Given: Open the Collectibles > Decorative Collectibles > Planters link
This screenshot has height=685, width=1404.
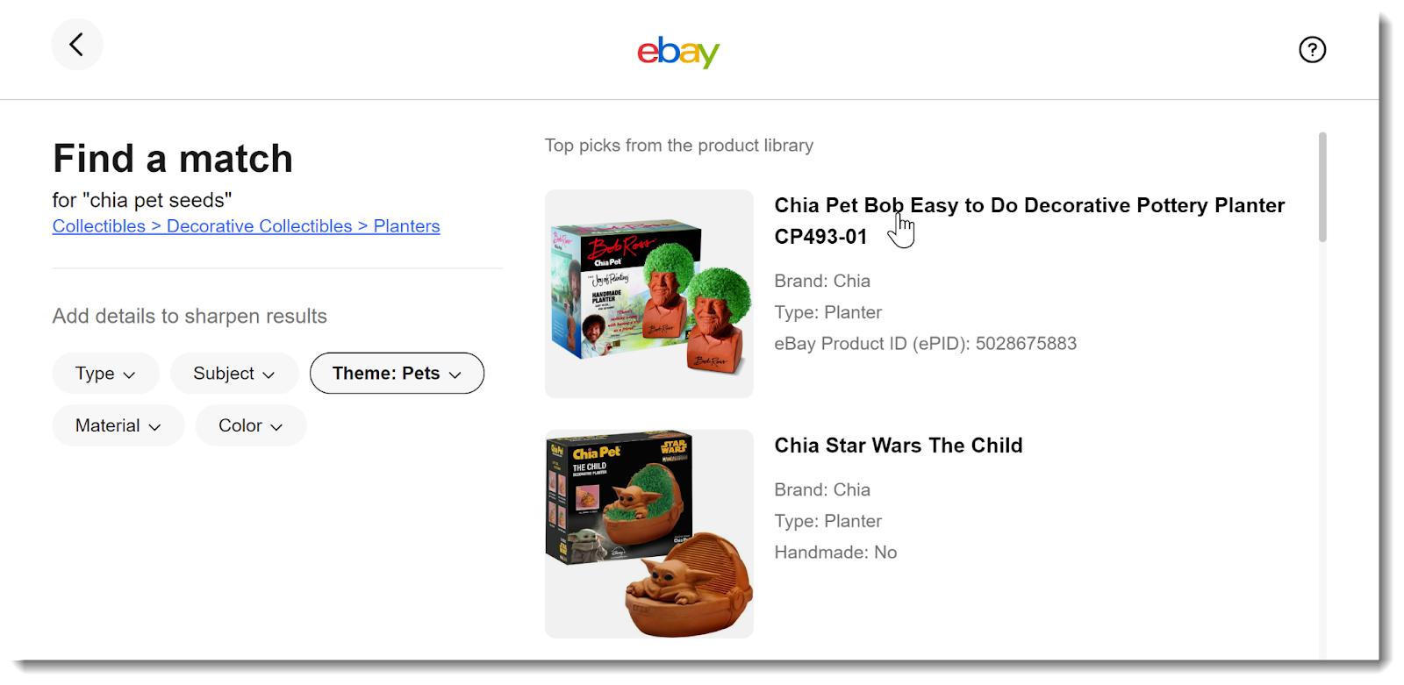Looking at the screenshot, I should point(246,226).
